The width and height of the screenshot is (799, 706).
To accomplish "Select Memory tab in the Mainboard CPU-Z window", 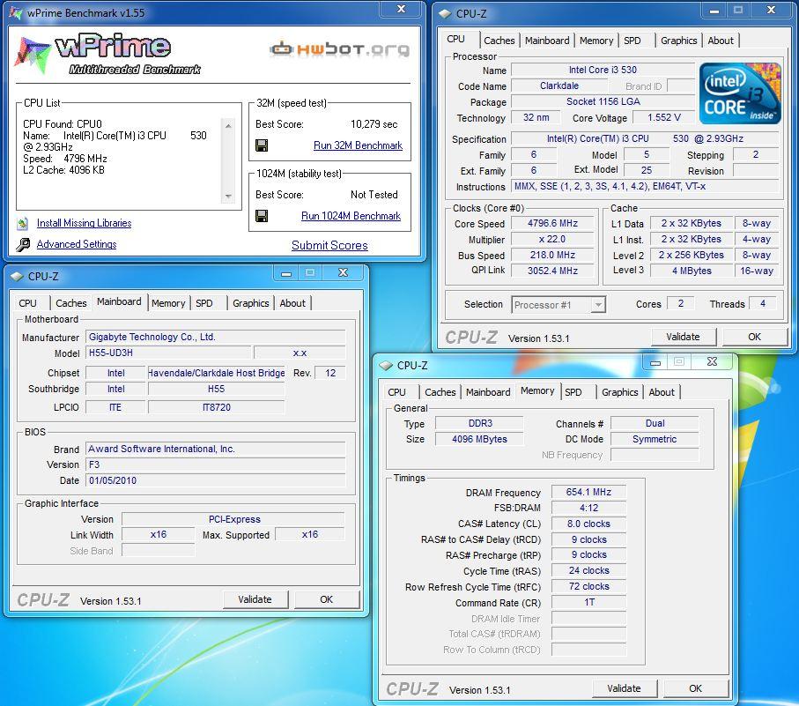I will coord(168,303).
